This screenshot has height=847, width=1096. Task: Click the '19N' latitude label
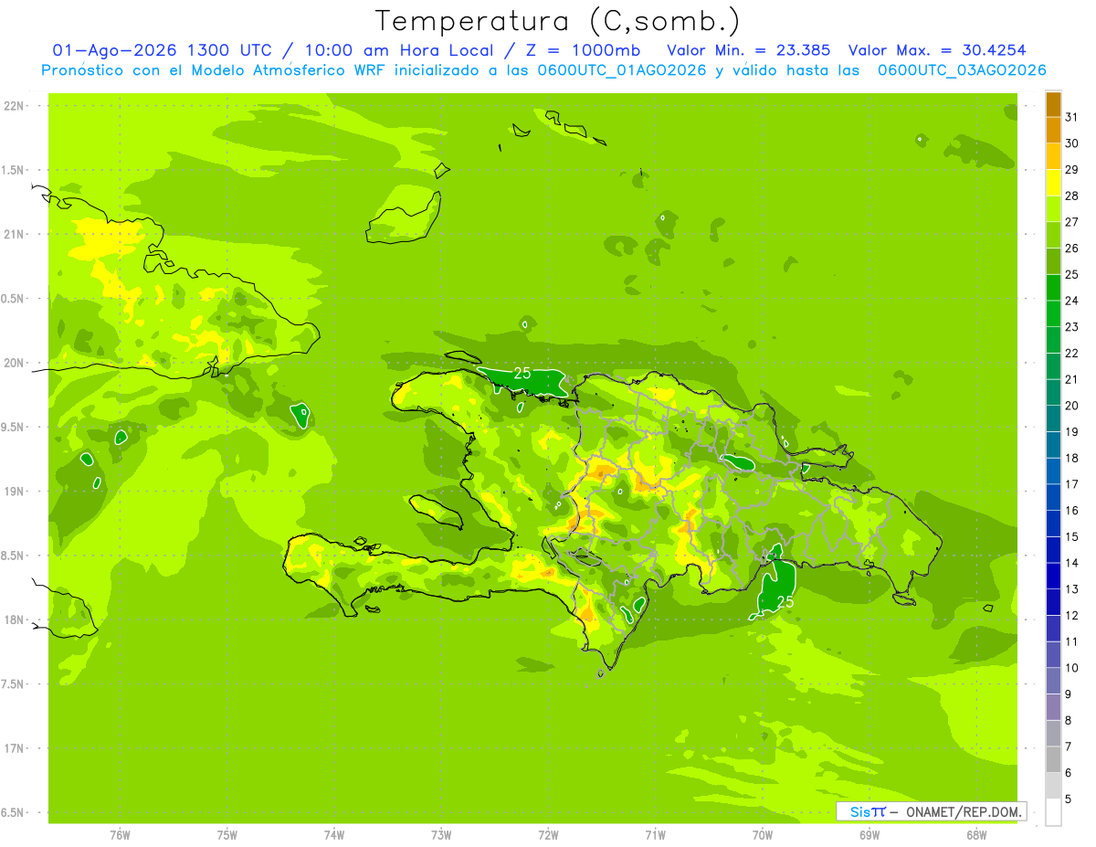[15, 492]
